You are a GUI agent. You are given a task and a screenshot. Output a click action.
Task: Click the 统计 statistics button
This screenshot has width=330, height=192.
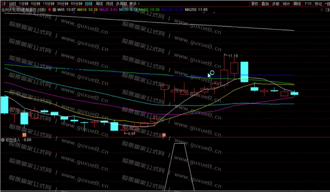click(x=286, y=4)
